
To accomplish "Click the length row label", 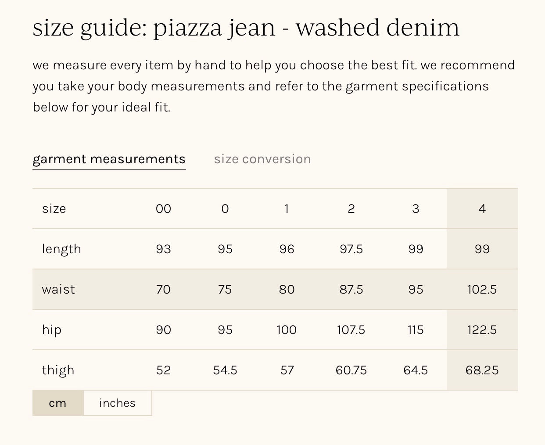I will click(x=61, y=249).
